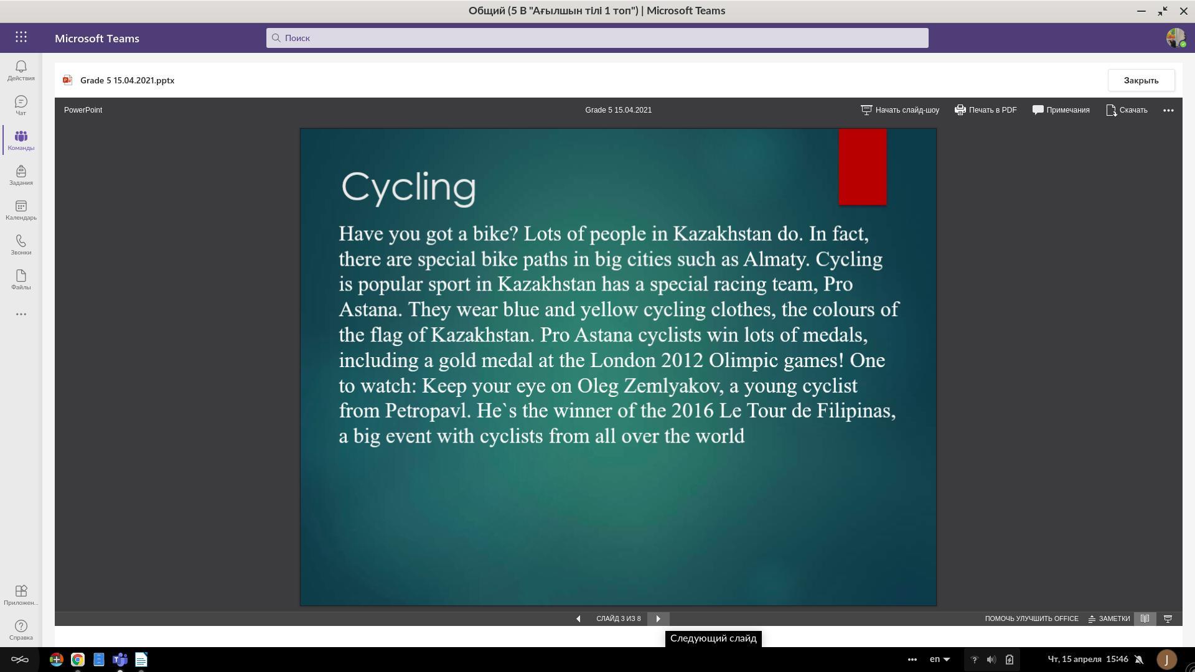Open the Apps (Приложения) sidebar icon
Screen dimensions: 1195x672
21,594
